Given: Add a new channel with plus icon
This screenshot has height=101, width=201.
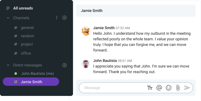Looking at the screenshot, I should (64, 18).
